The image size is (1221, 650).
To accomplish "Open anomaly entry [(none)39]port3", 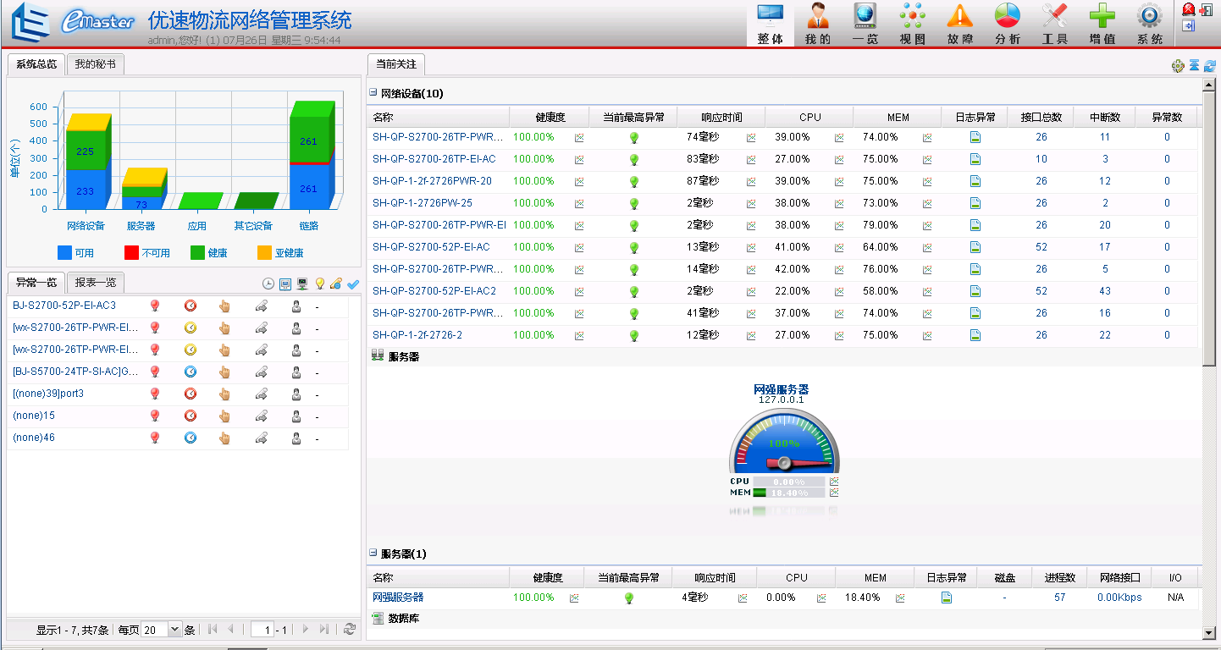I will (48, 394).
